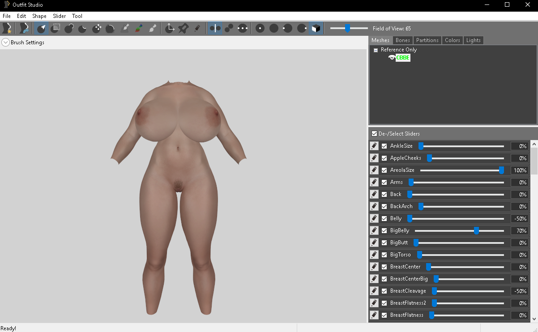538x332 pixels.
Task: Select the Move brush with four arrows
Action: point(97,29)
